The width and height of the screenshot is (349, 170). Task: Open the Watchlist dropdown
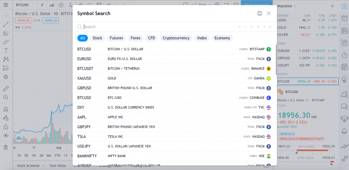pyautogui.click(x=286, y=6)
